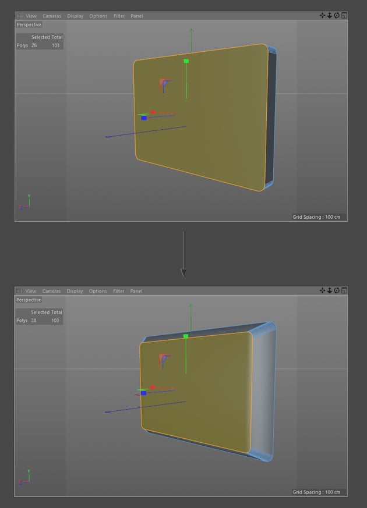The width and height of the screenshot is (367, 508).
Task: Click blue Z-axis square handle in lower viewport
Action: (144, 393)
